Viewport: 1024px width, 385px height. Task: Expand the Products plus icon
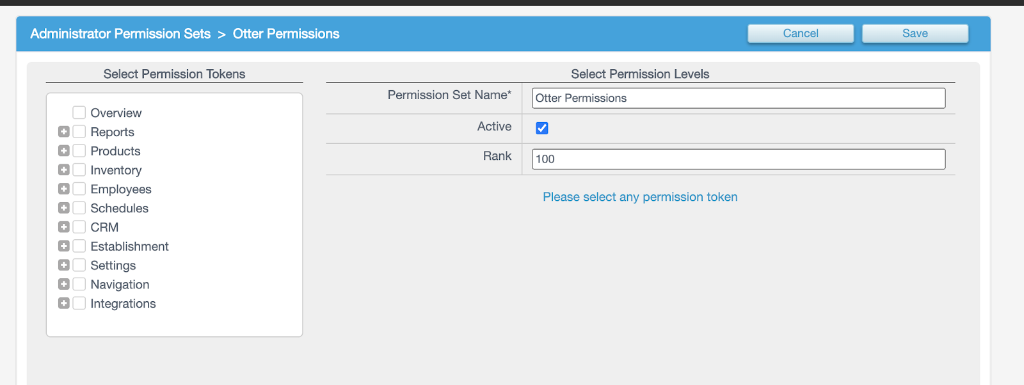(x=64, y=151)
